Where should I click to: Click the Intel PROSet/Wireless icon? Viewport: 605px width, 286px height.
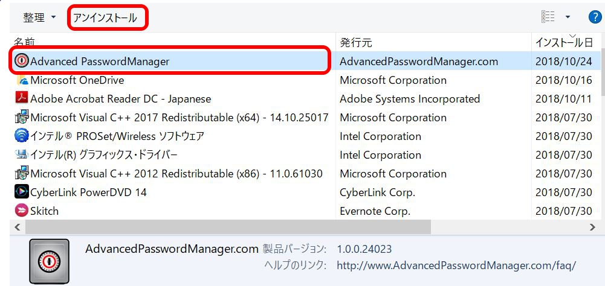pyautogui.click(x=22, y=136)
